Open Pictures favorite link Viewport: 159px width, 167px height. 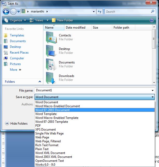click(x=15, y=64)
